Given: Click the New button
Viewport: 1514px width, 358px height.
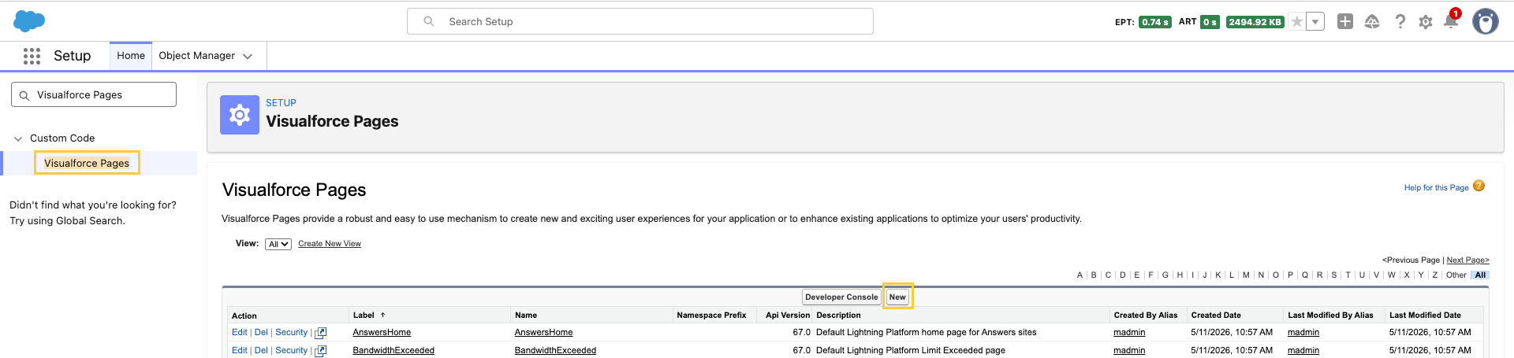Looking at the screenshot, I should click(x=897, y=297).
